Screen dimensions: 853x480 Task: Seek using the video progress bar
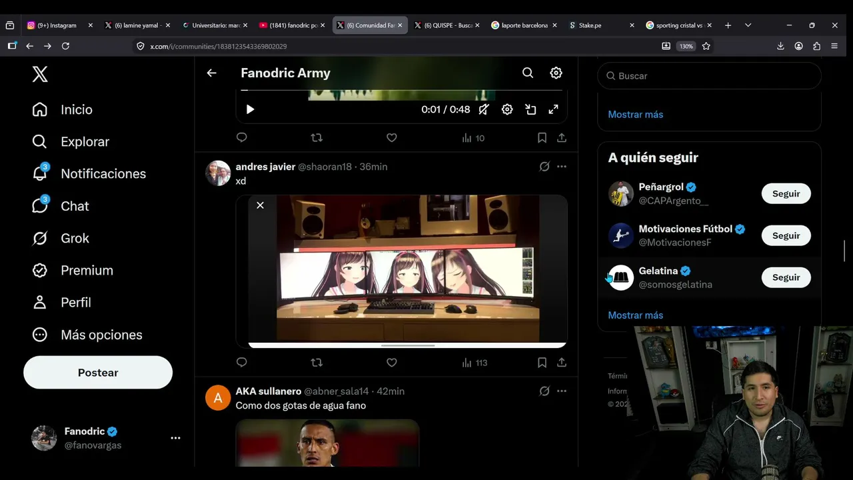(402, 90)
